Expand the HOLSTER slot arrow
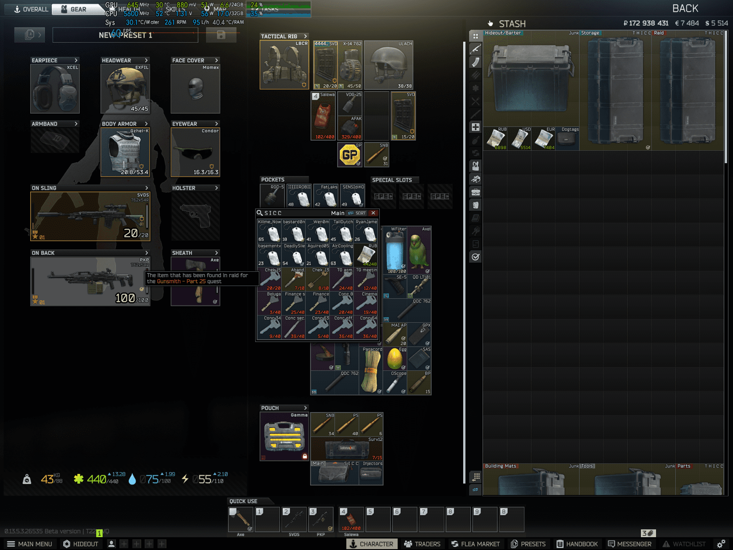The image size is (733, 550). coord(217,188)
